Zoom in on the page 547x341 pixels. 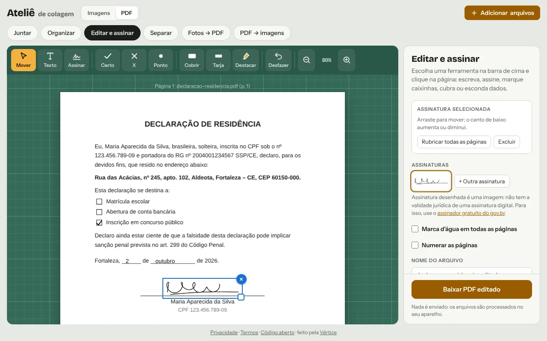(347, 60)
